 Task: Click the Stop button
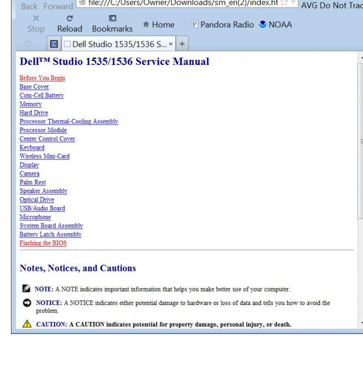click(36, 24)
